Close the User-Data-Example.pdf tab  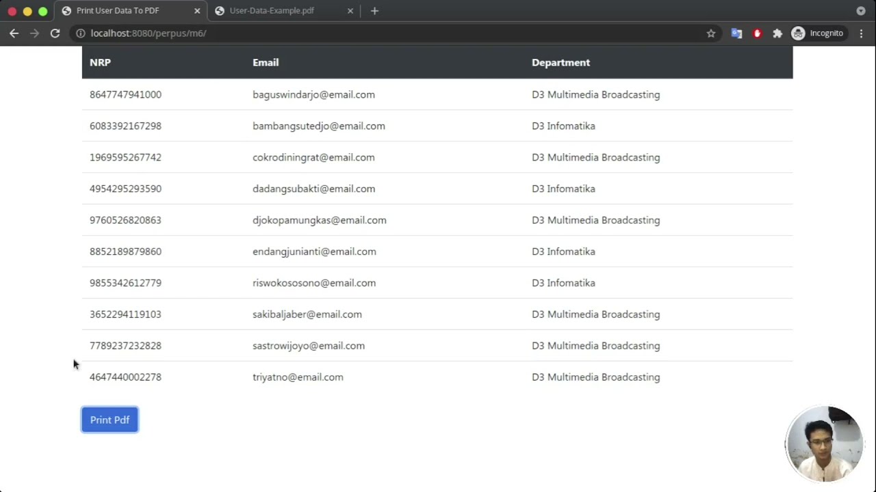pyautogui.click(x=350, y=11)
